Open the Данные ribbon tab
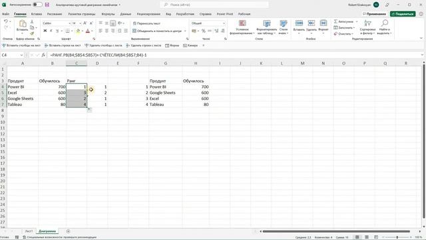The width and height of the screenshot is (426, 240). coord(126,14)
